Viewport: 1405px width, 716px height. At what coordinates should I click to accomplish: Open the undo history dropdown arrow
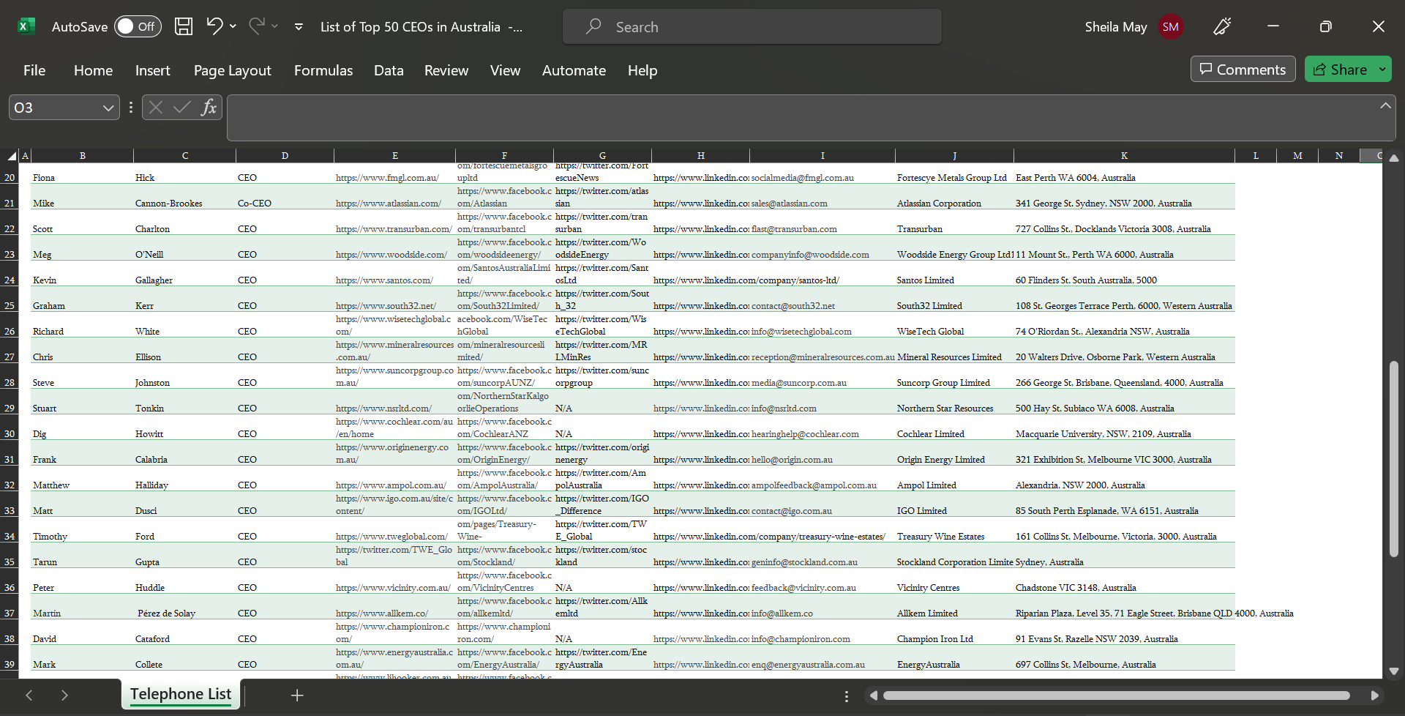click(x=233, y=26)
